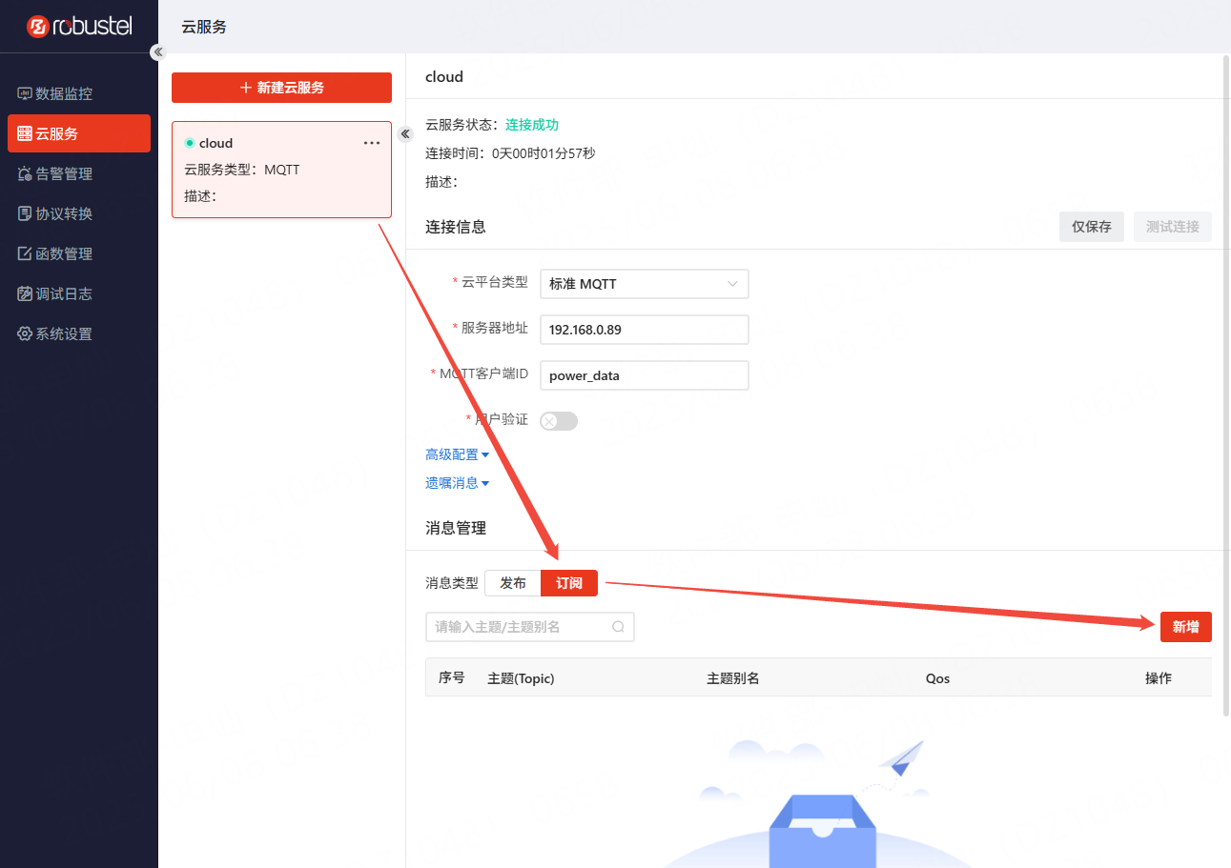Click the 服务器地址 server address field
This screenshot has height=868, width=1231.
644,330
